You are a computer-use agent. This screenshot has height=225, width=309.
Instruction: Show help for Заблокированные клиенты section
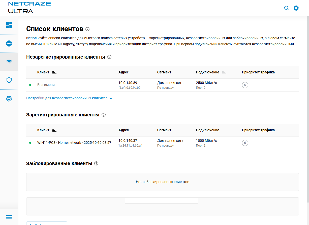(x=96, y=163)
